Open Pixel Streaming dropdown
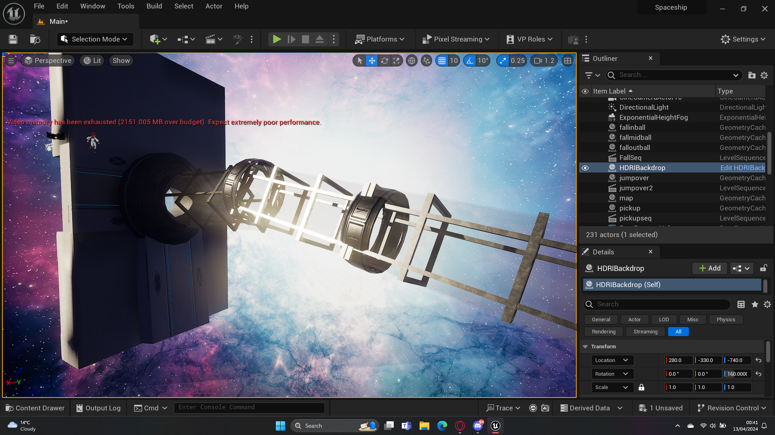This screenshot has height=435, width=775. (456, 39)
